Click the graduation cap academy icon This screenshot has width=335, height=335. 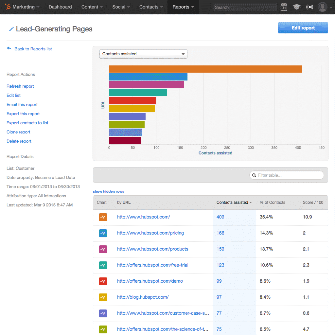tap(297, 7)
